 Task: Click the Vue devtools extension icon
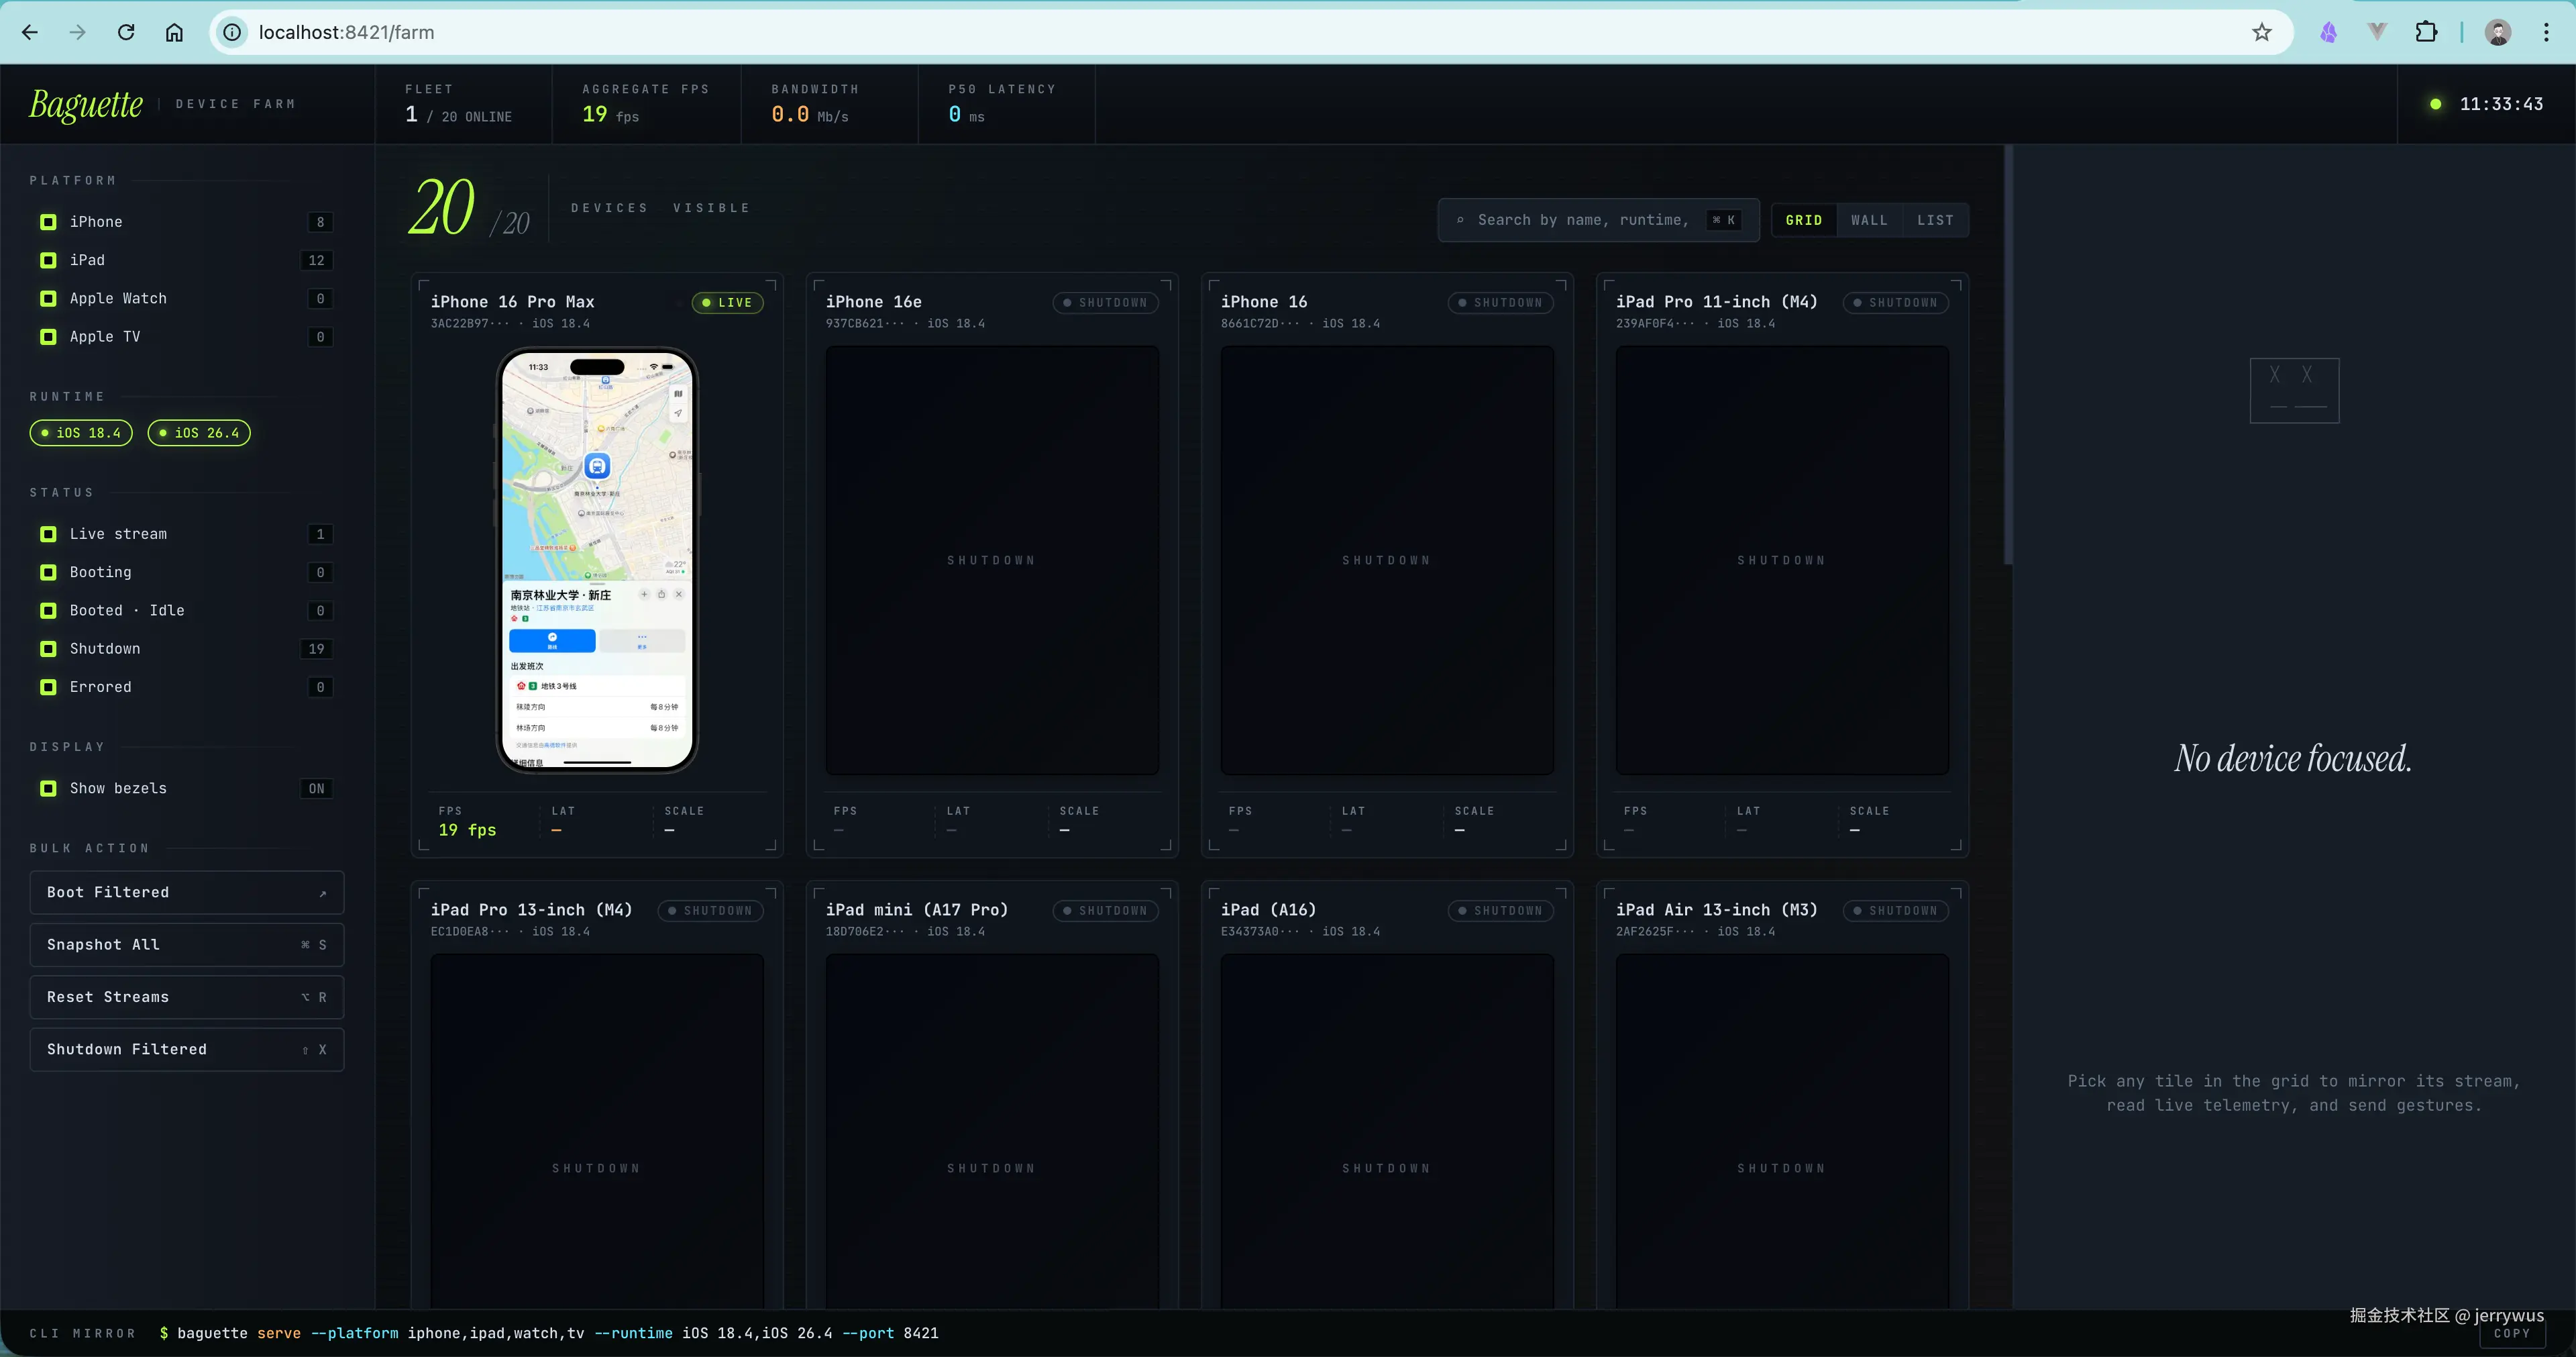click(2377, 32)
